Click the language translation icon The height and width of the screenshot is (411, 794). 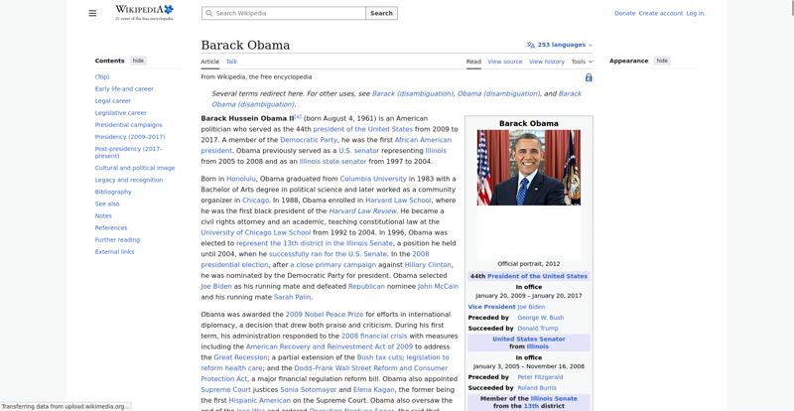[531, 45]
